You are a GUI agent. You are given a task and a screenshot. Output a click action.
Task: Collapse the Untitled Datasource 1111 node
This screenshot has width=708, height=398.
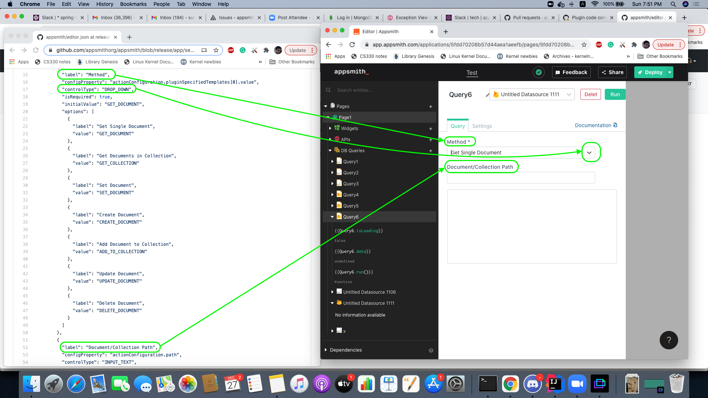[332, 303]
